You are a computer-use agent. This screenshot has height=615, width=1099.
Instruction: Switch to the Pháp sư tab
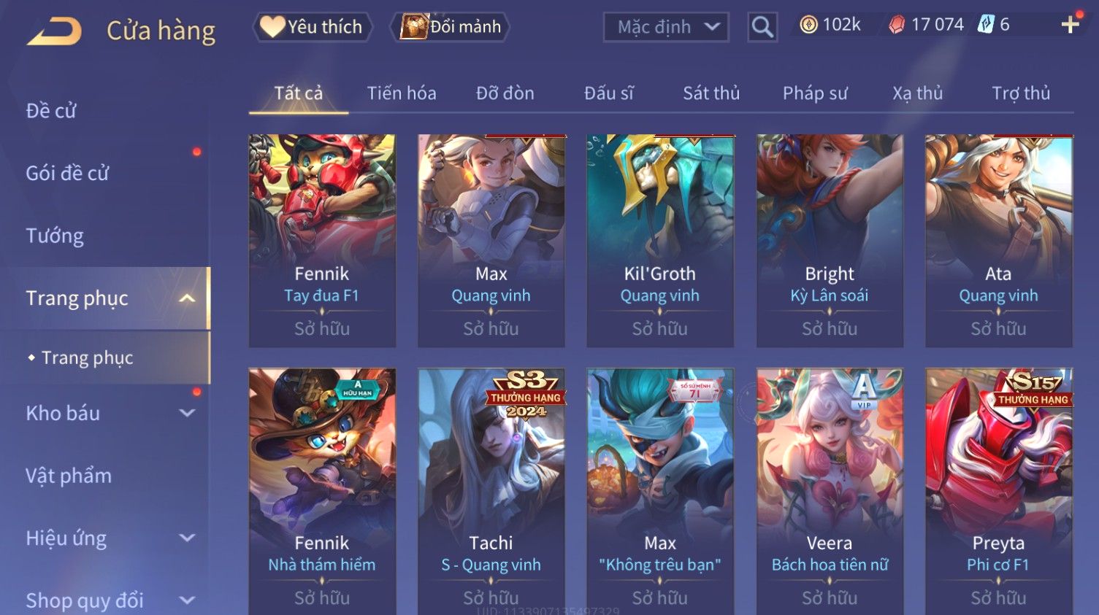point(815,93)
